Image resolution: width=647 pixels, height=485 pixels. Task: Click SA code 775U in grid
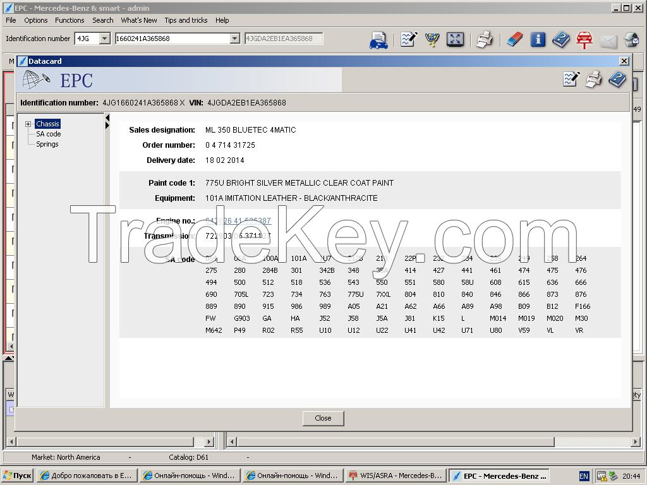click(356, 294)
